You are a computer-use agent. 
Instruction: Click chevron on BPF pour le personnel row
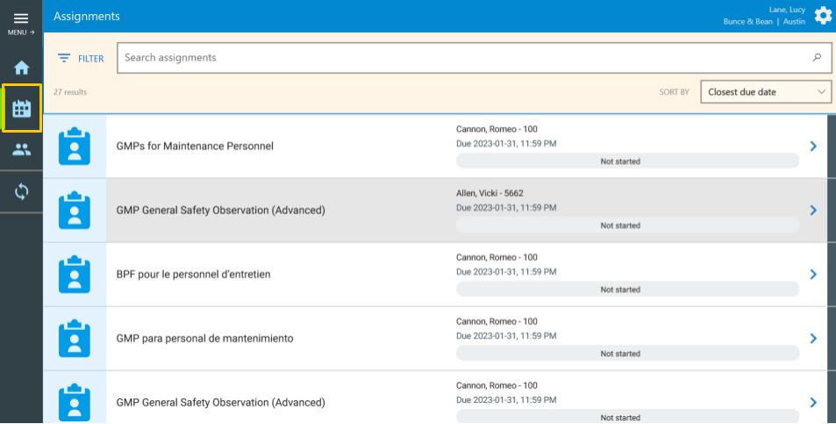pos(813,275)
